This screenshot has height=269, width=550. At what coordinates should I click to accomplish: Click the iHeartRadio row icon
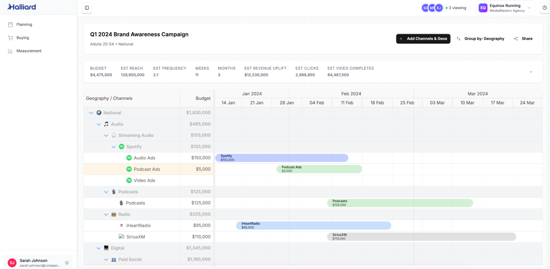point(122,226)
